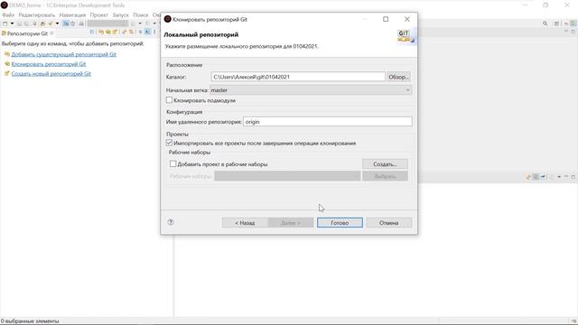The width and height of the screenshot is (578, 325).
Task: Open the Файл menu
Action: [x=8, y=15]
